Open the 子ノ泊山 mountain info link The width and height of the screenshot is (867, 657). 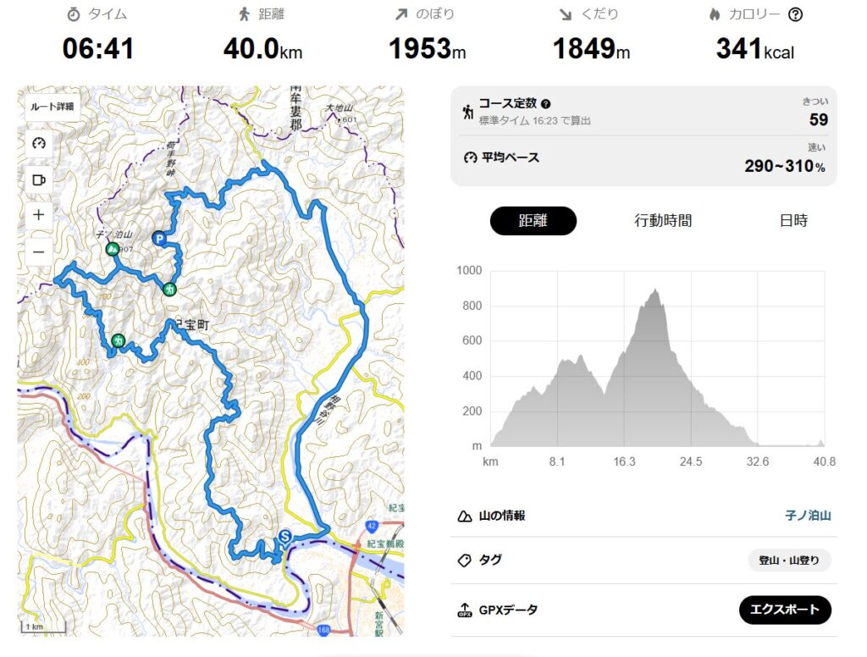coord(808,516)
